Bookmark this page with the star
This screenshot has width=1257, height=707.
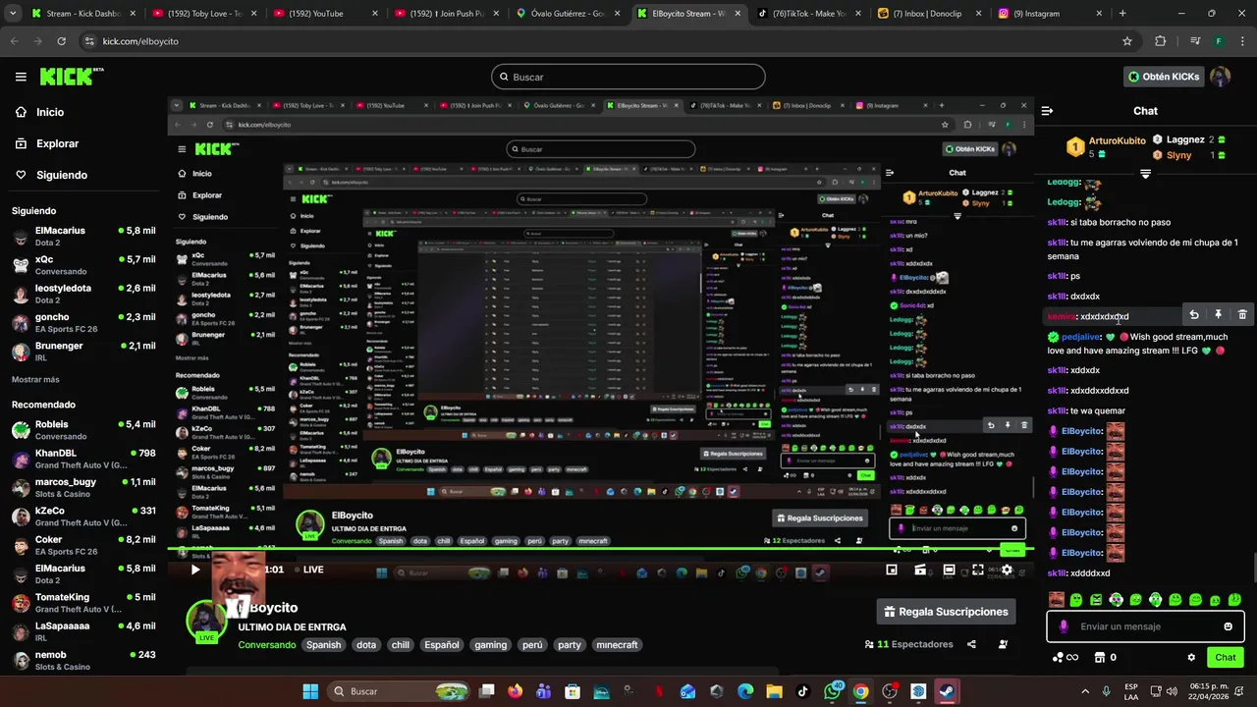1127,41
